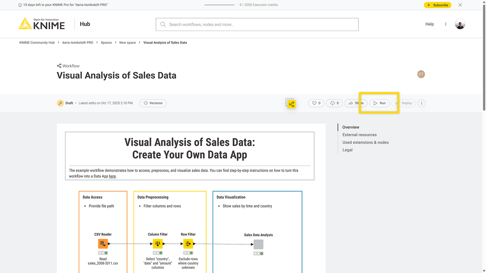Viewport: 486px width, 273px height.
Task: Open the highlighted yellow workflow editor icon
Action: click(291, 103)
